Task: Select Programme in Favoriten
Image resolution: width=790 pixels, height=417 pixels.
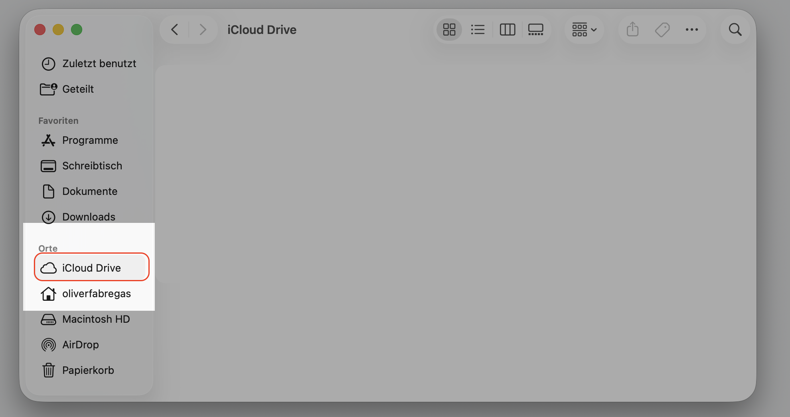Action: [89, 140]
